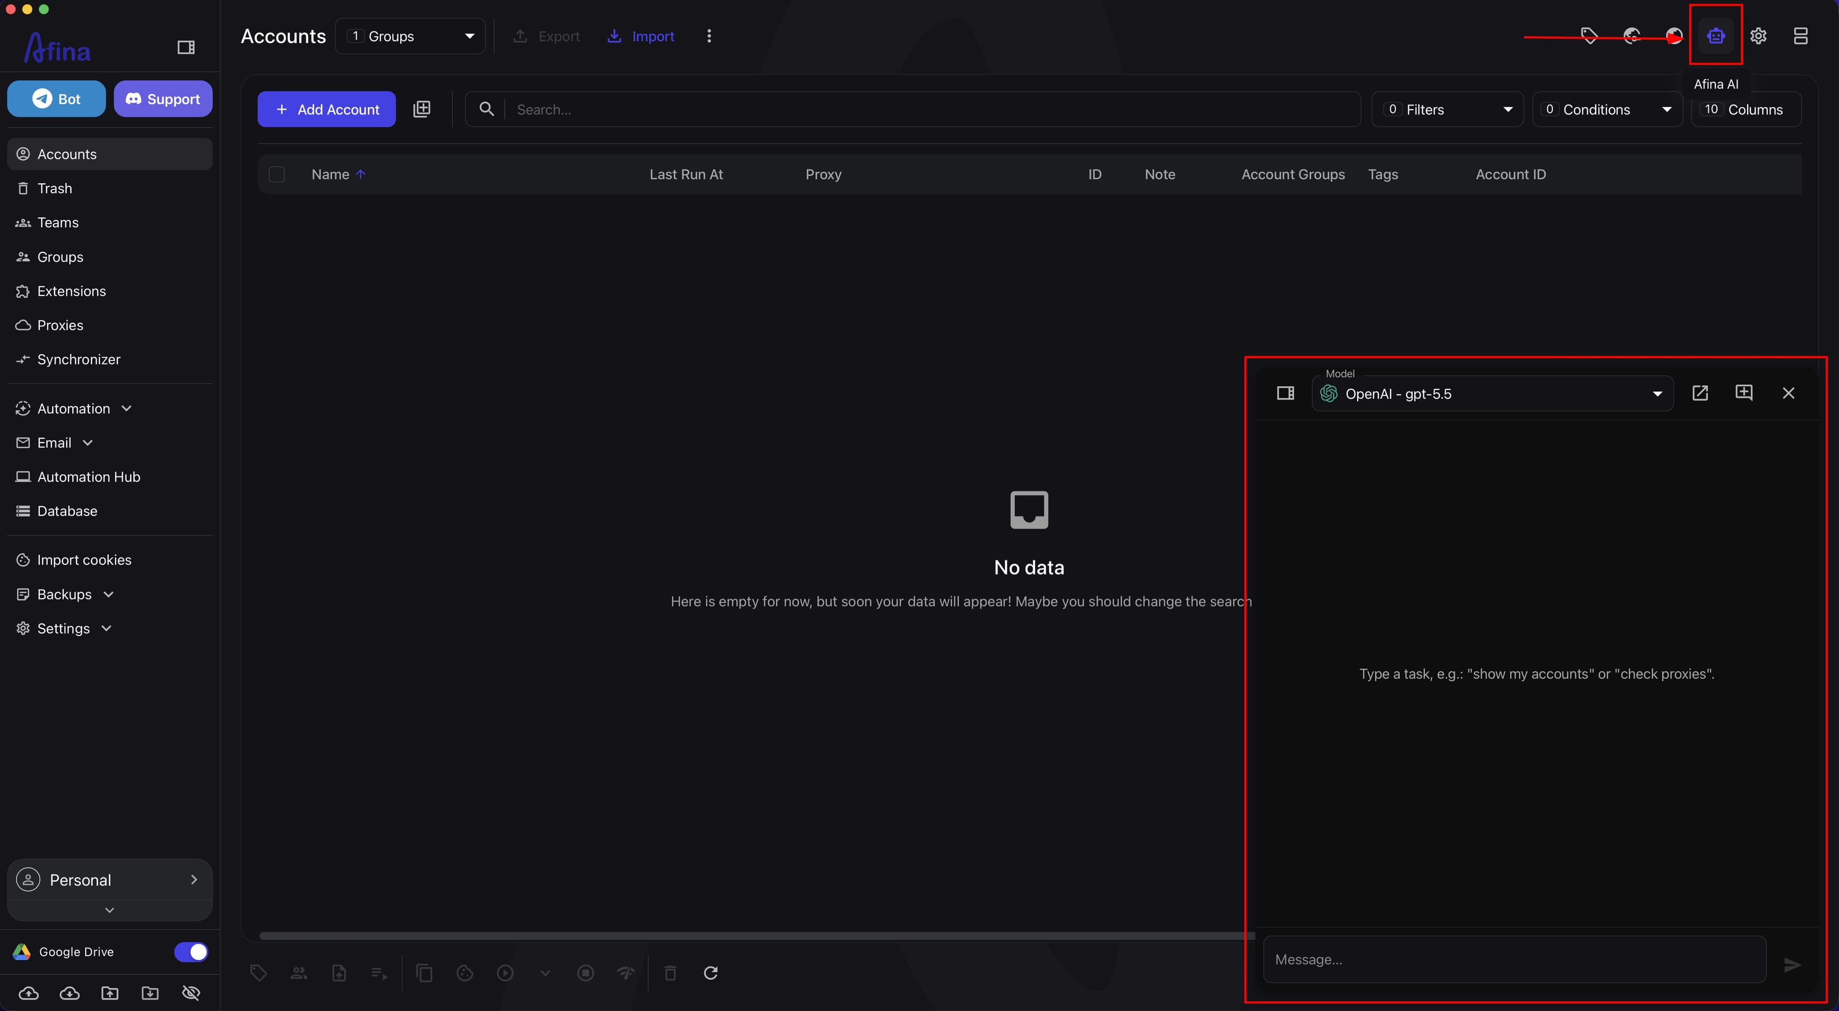Click the play run icon in bottom toolbar
Image resolution: width=1839 pixels, height=1011 pixels.
[x=505, y=972]
